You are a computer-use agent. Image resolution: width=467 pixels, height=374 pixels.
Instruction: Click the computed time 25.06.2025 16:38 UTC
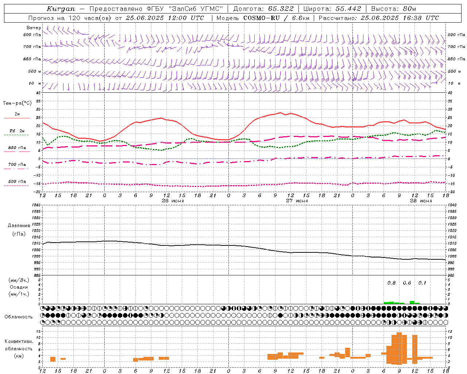(400, 18)
